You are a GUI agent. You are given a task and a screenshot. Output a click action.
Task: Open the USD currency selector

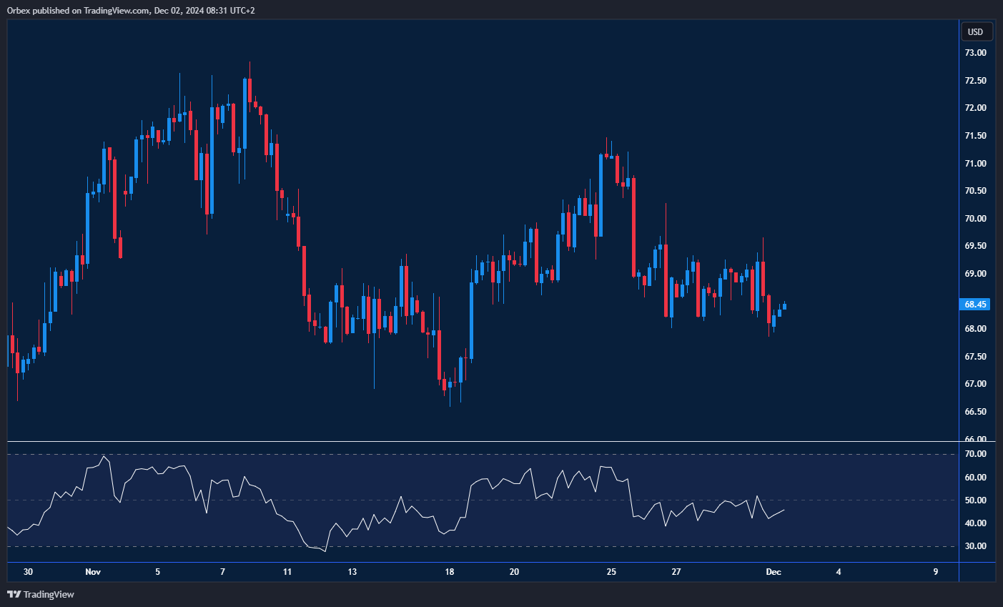coord(975,31)
